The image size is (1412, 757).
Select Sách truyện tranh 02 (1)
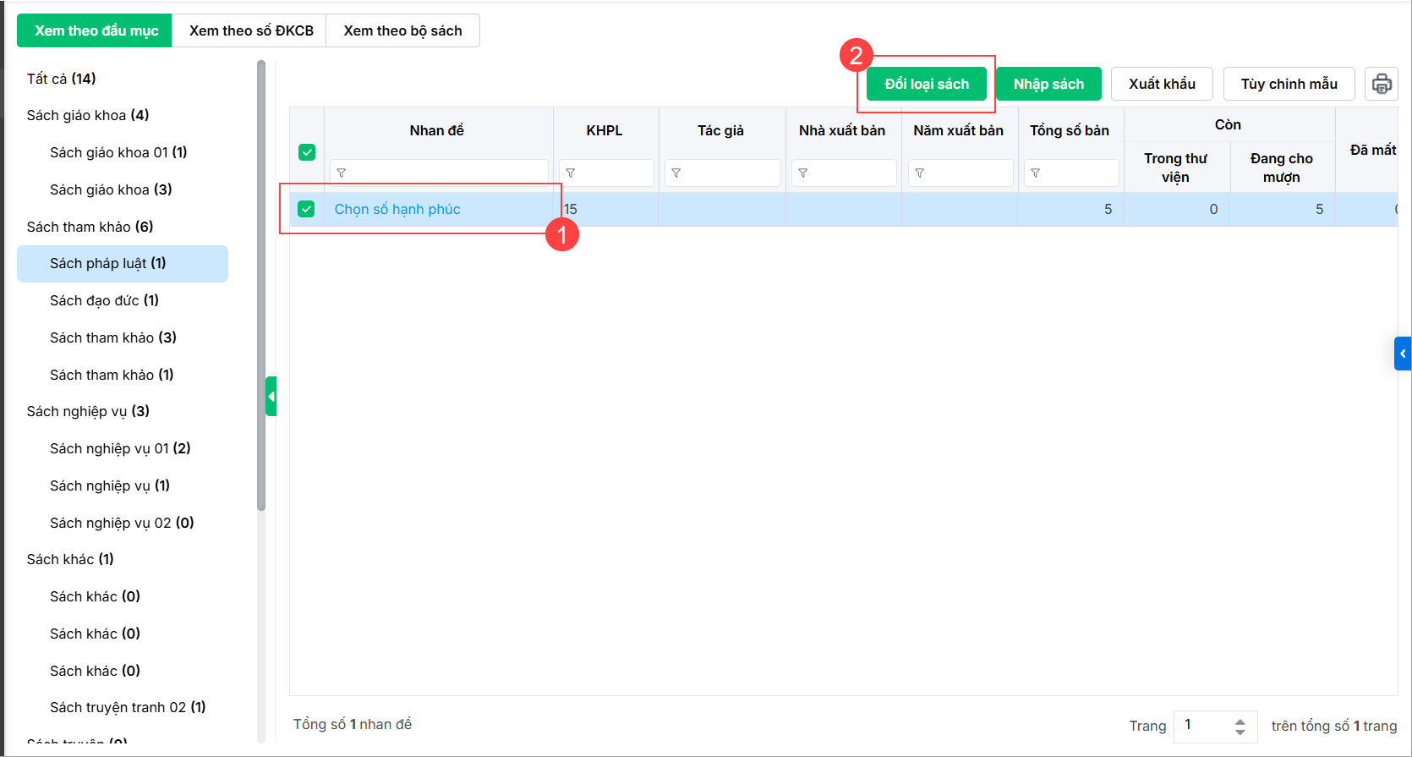pyautogui.click(x=128, y=707)
